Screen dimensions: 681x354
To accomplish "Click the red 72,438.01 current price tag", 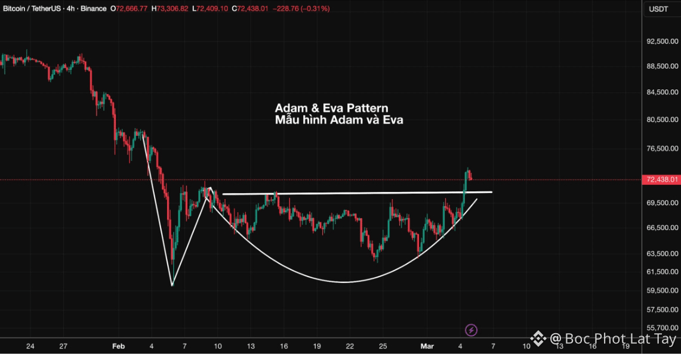I will [661, 179].
